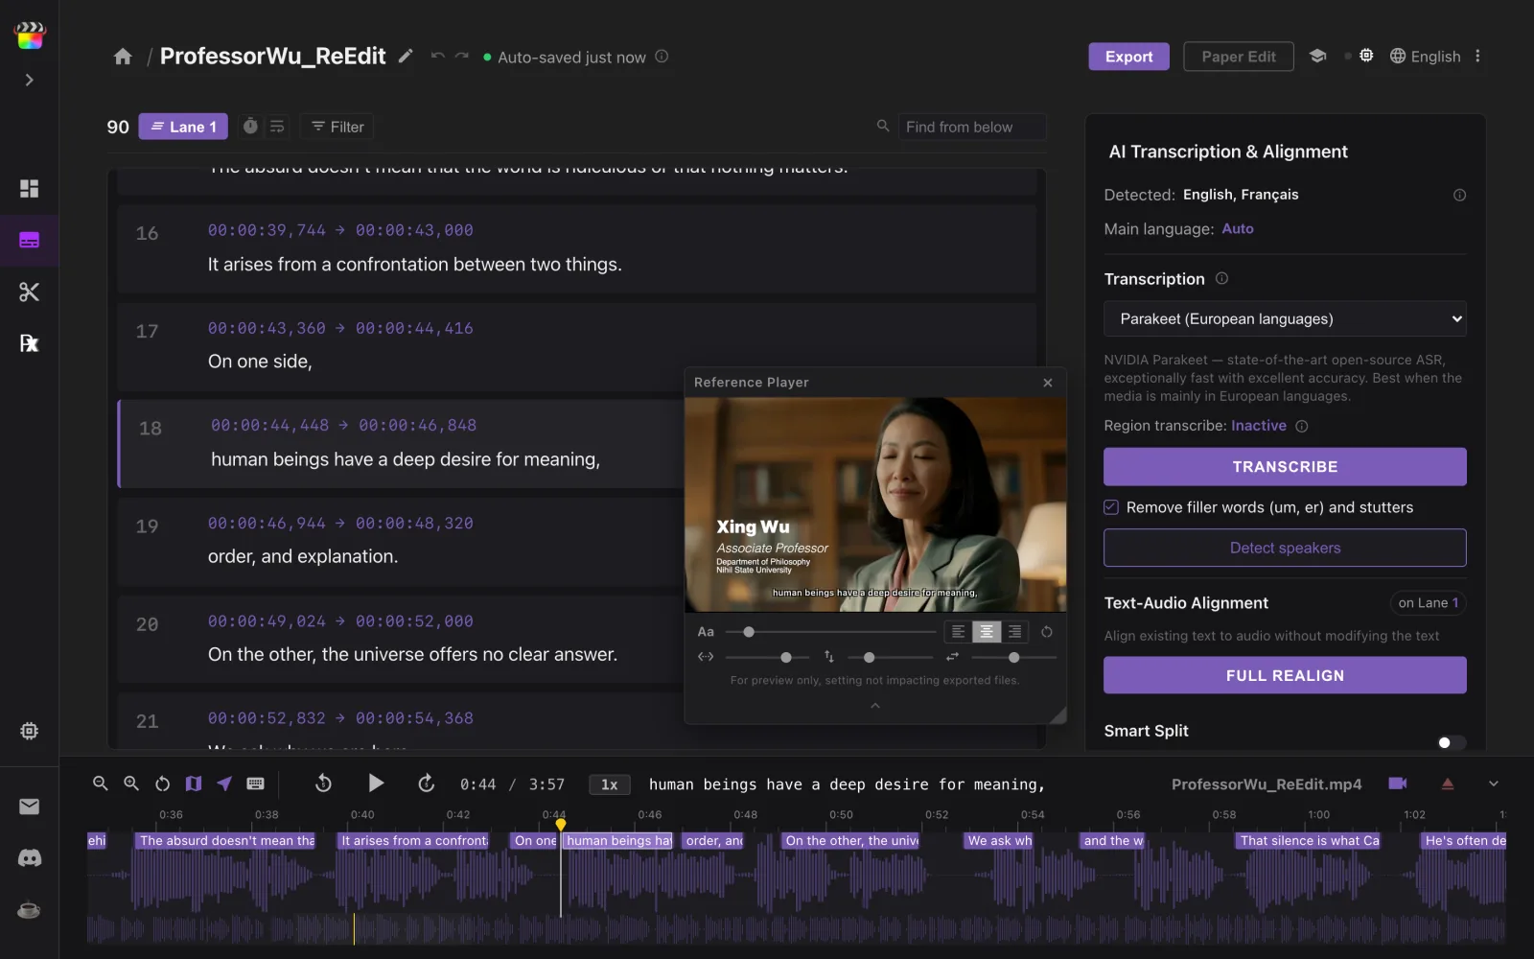
Task: Uncheck Remove filler words and stutters
Action: pos(1111,507)
